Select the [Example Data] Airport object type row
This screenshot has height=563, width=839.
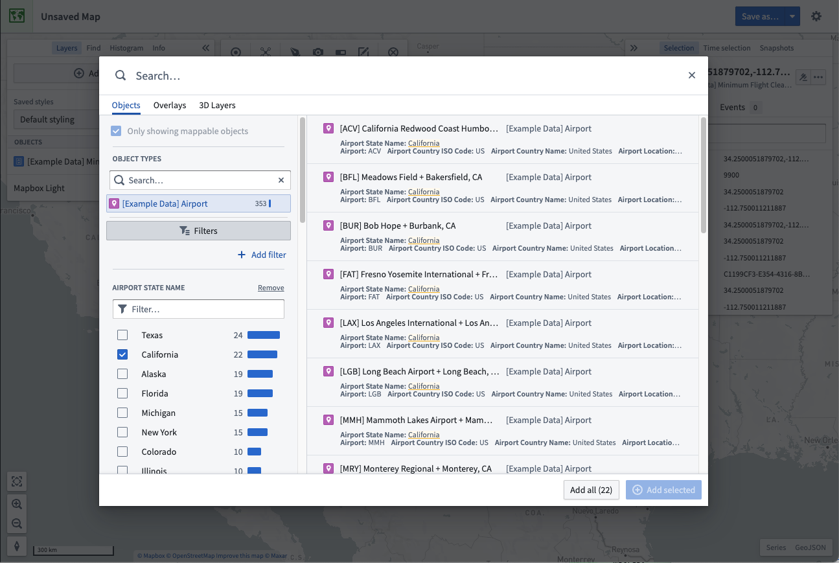click(x=198, y=203)
